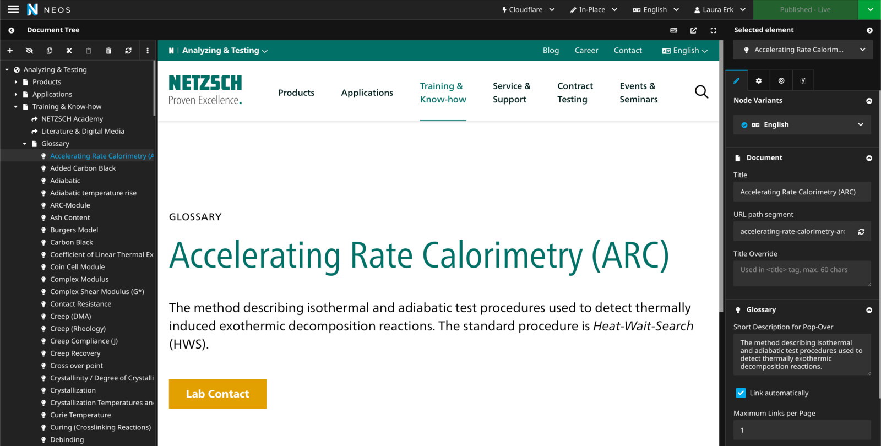Click the Title input field
Viewport: 881px width, 446px height.
(802, 192)
